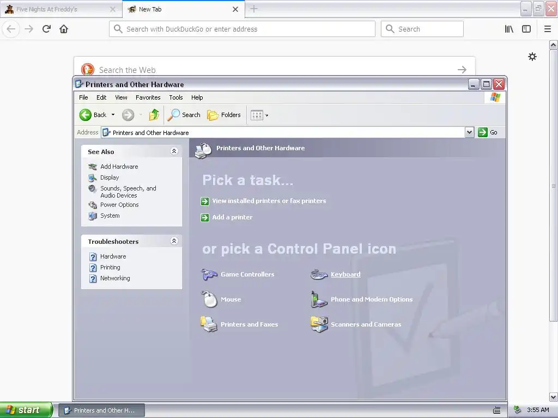Viewport: 558px width, 418px height.
Task: Click the Hardware troubleshooter help icon
Action: pyautogui.click(x=93, y=257)
